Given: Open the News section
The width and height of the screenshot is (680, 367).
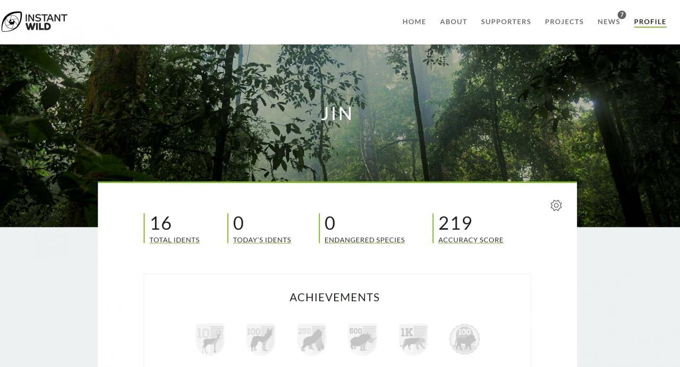Looking at the screenshot, I should tap(609, 22).
